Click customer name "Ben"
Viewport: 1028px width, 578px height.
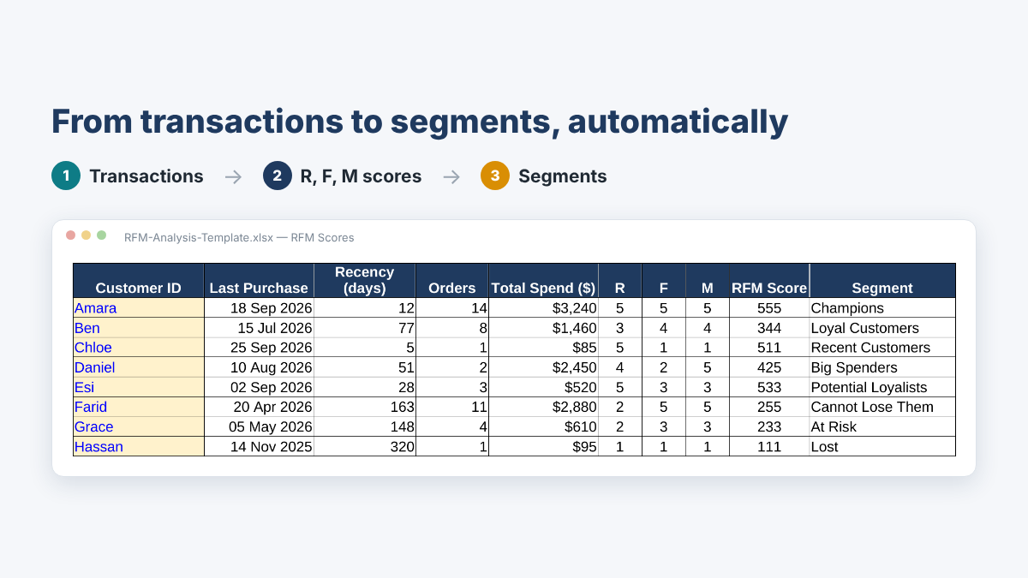[87, 328]
